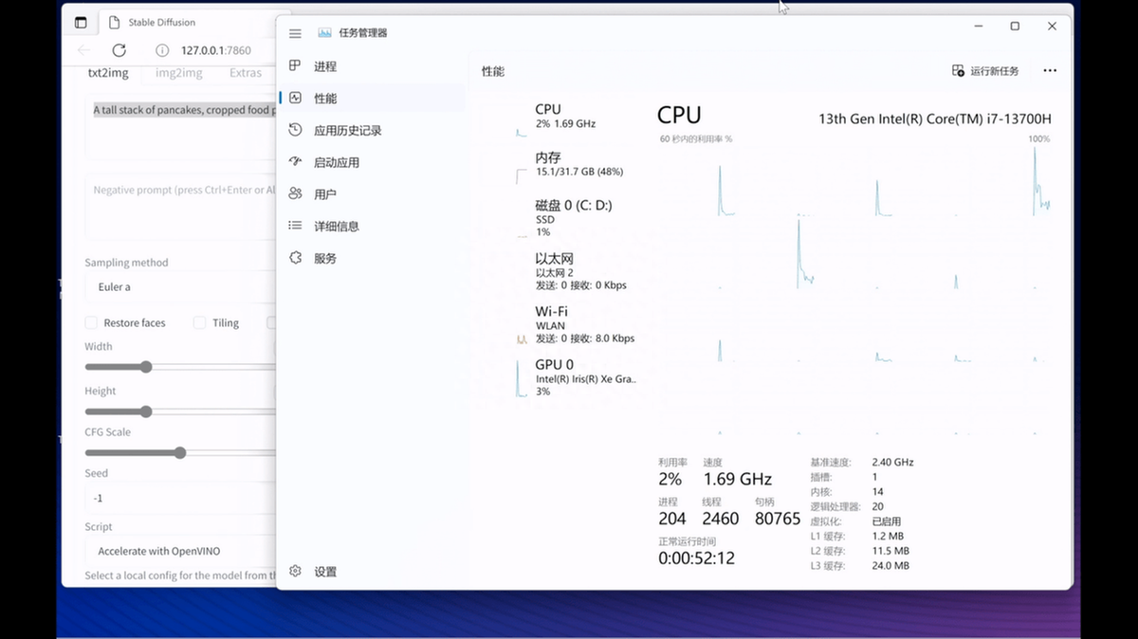Click 运行新任务 run new task button
The height and width of the screenshot is (639, 1138).
pos(985,71)
